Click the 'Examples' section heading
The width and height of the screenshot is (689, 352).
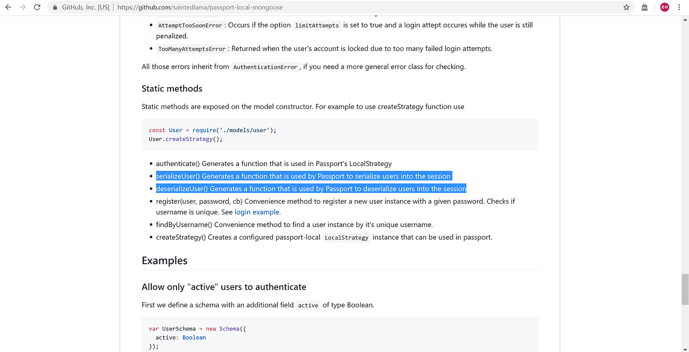pyautogui.click(x=164, y=261)
